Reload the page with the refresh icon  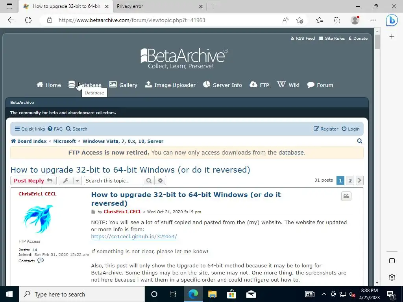coord(28,20)
